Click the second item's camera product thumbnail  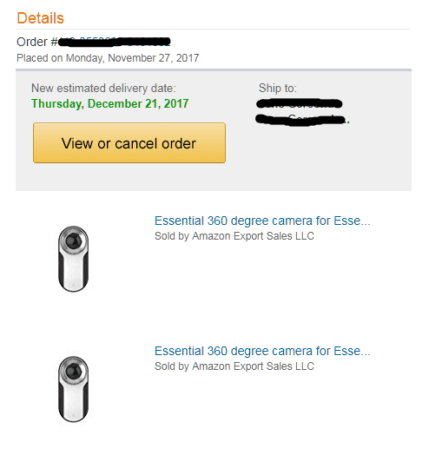[74, 389]
